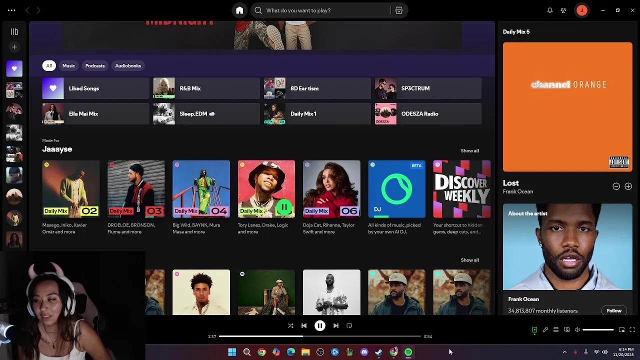Pause the current song

(320, 326)
